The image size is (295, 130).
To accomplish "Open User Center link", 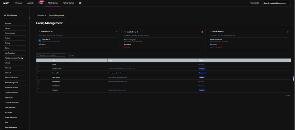I will click(255, 3).
